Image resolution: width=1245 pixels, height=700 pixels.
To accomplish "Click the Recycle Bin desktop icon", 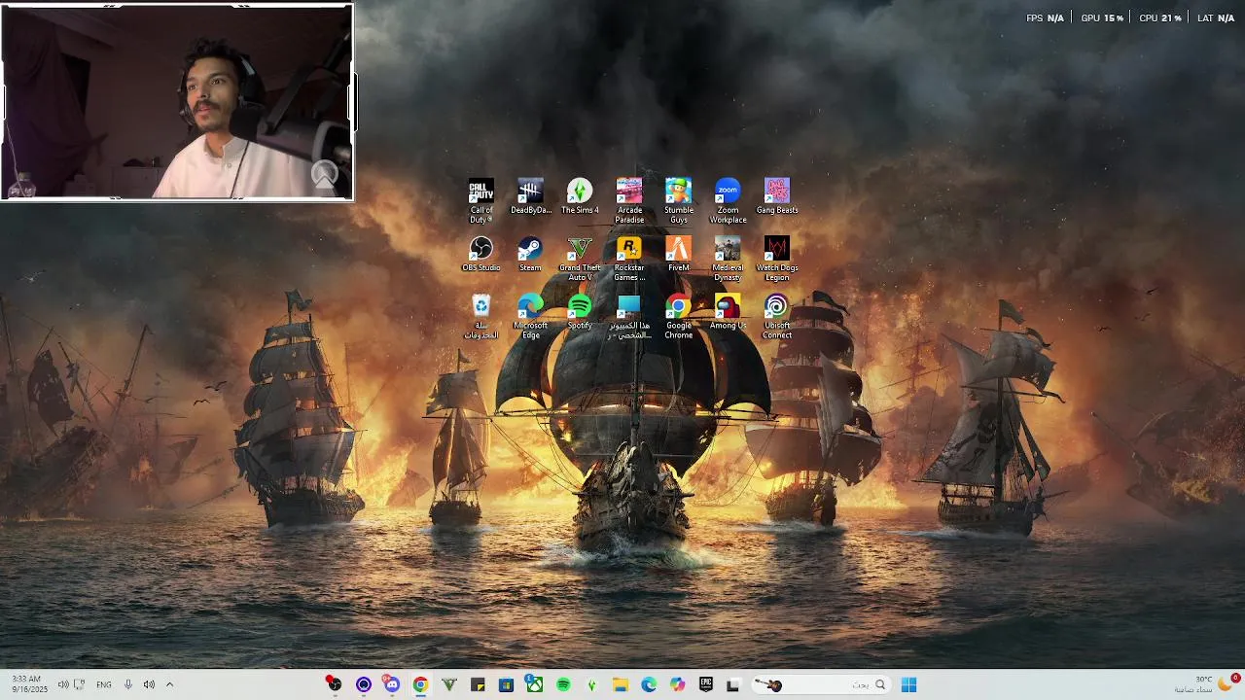I will pos(481,317).
